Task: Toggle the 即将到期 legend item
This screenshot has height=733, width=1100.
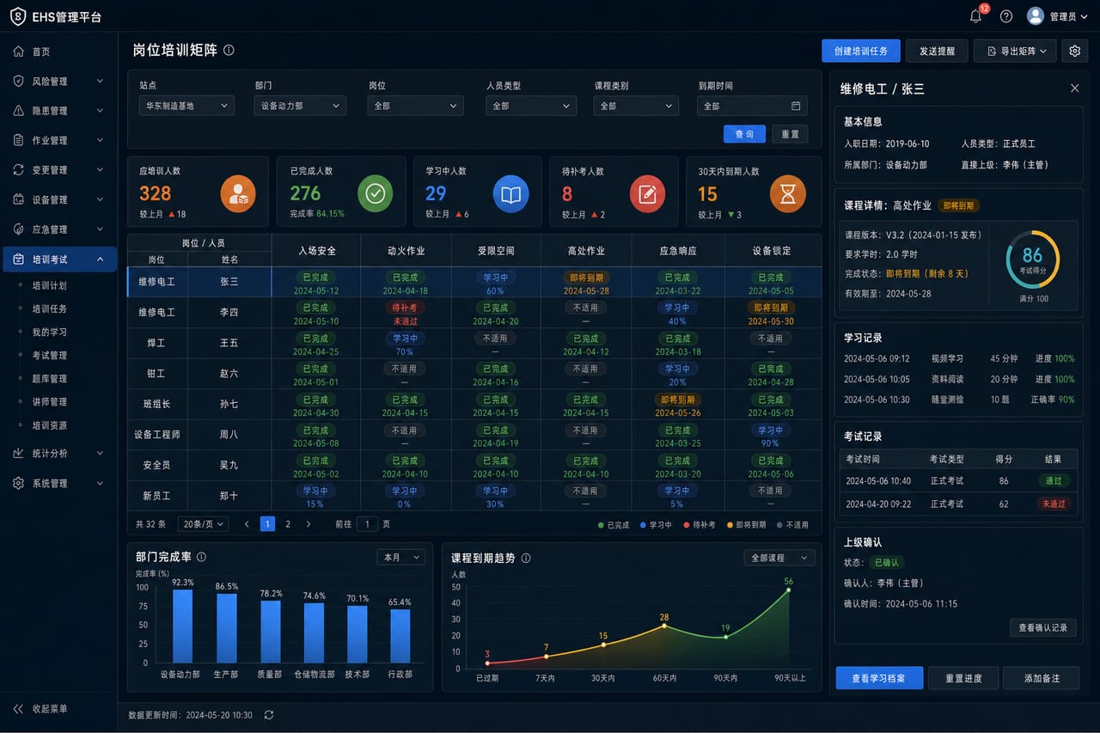Action: 746,524
